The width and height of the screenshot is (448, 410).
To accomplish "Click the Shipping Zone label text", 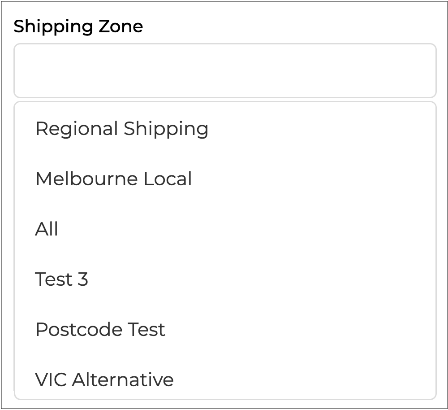I will 78,26.
